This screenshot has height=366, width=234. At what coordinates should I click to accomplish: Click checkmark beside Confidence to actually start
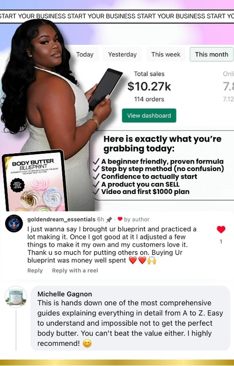(96, 177)
